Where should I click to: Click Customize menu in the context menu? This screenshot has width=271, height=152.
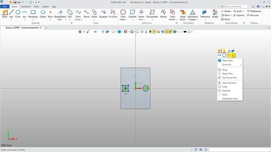[x=230, y=99]
